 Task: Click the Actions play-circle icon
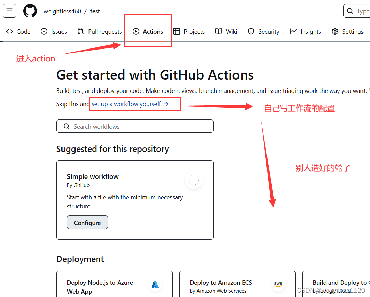(136, 32)
